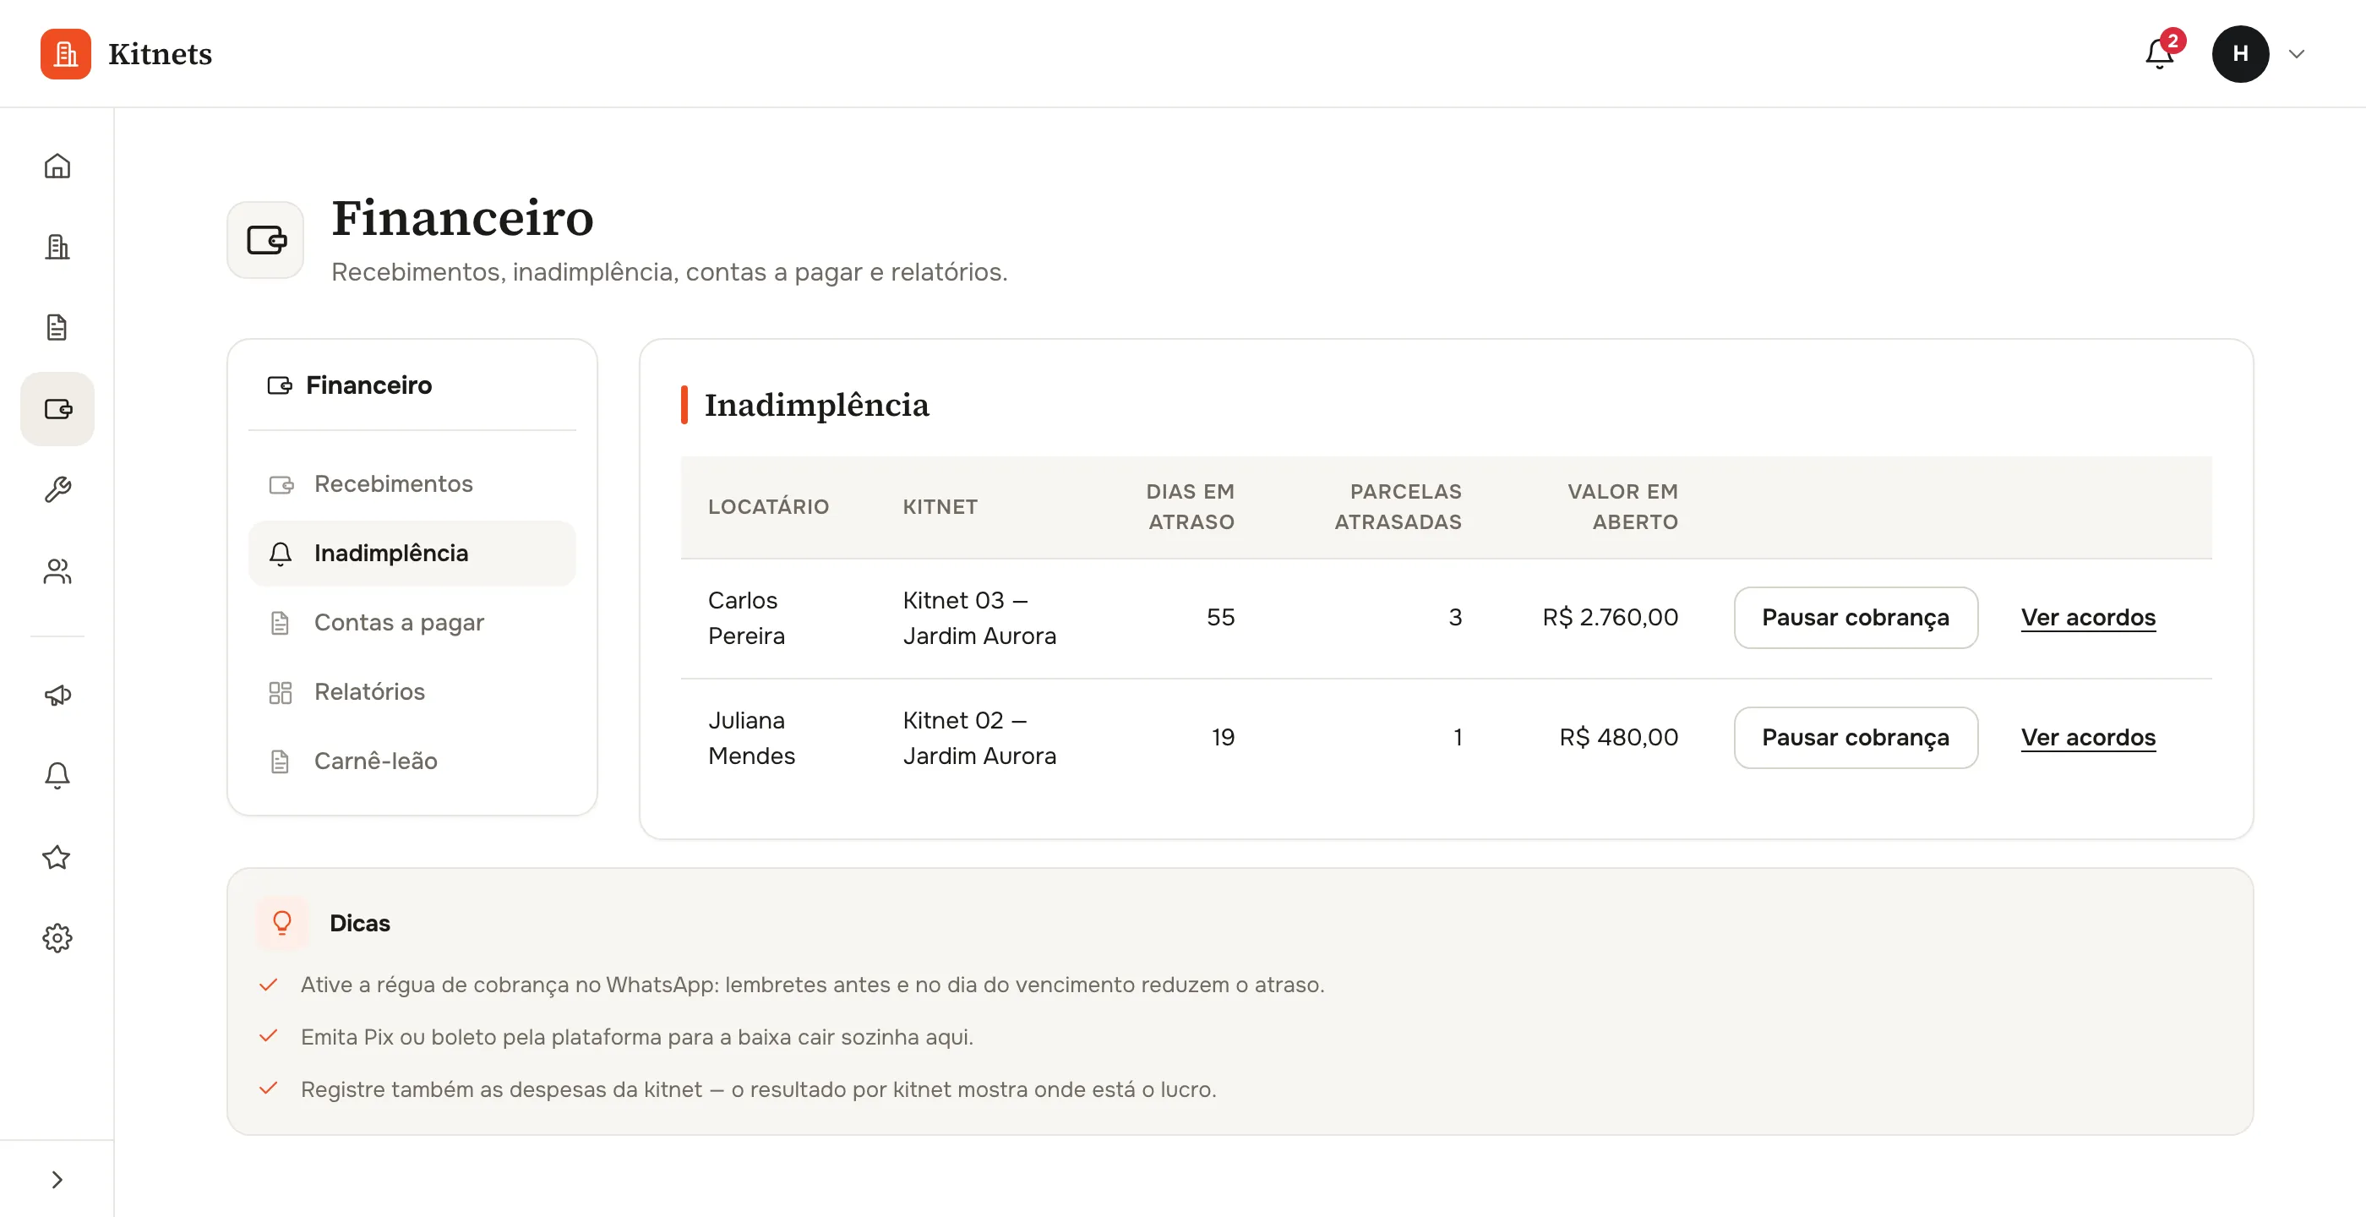Expand the sidebar with the arrow
Image resolution: width=2366 pixels, height=1217 pixels.
click(57, 1179)
